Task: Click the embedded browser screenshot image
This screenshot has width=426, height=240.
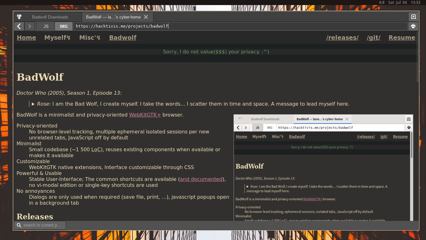Action: [x=323, y=168]
